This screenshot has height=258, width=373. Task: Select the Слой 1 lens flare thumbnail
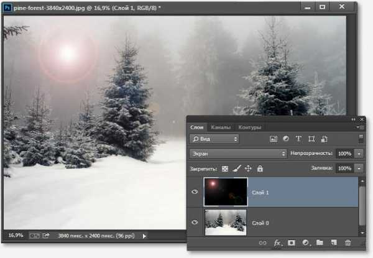226,191
